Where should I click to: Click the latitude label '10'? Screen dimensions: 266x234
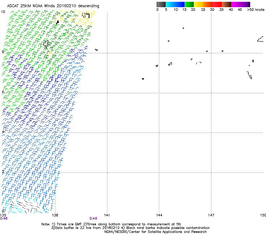tap(3, 12)
